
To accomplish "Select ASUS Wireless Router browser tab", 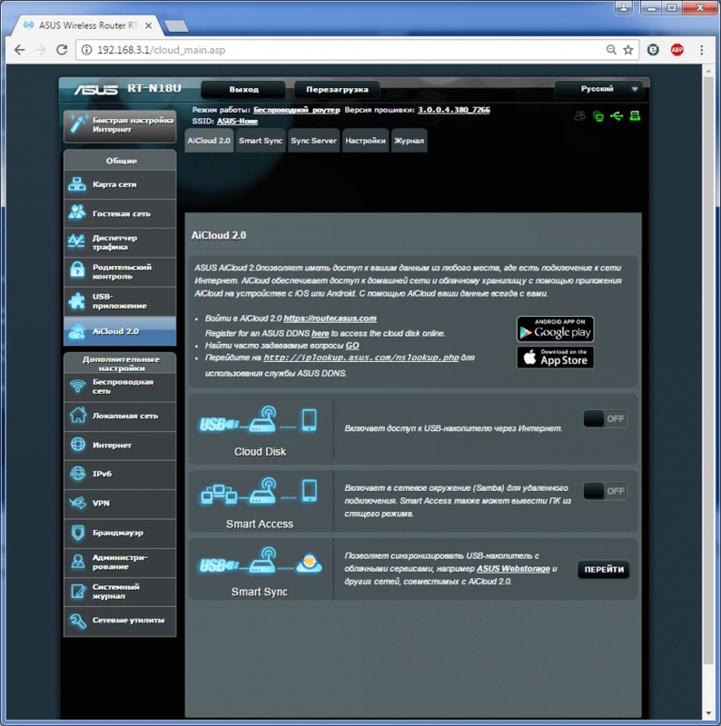I will pos(88,25).
